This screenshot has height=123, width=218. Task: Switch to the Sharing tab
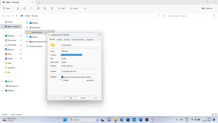[60, 40]
